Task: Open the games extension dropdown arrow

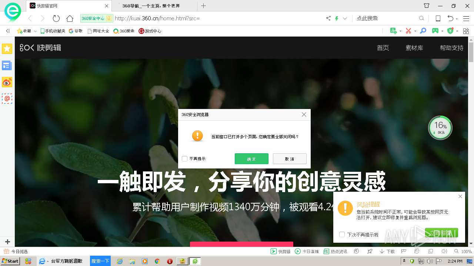Action: tap(443, 31)
